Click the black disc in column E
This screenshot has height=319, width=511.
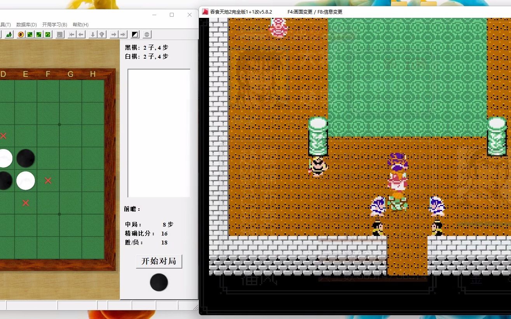[x=26, y=158]
